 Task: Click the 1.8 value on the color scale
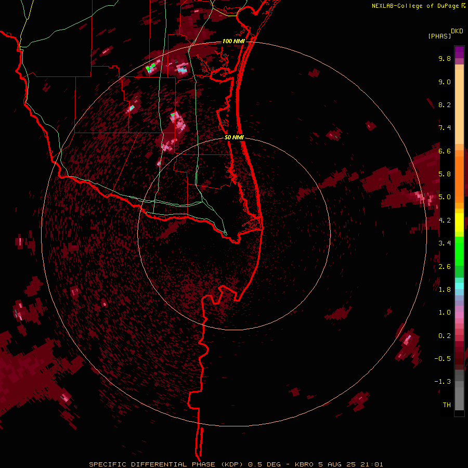(x=445, y=290)
